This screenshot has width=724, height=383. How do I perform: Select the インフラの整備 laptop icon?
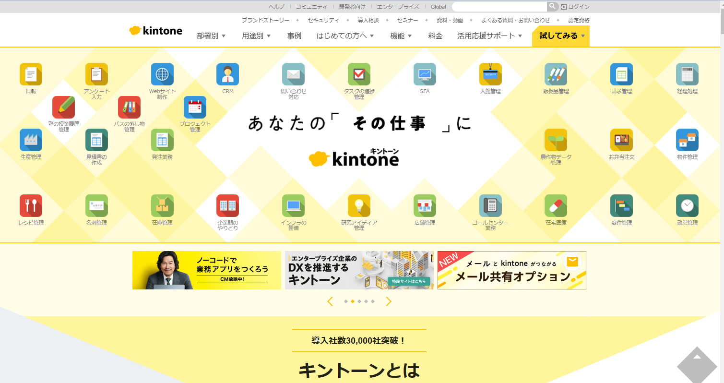(x=293, y=206)
